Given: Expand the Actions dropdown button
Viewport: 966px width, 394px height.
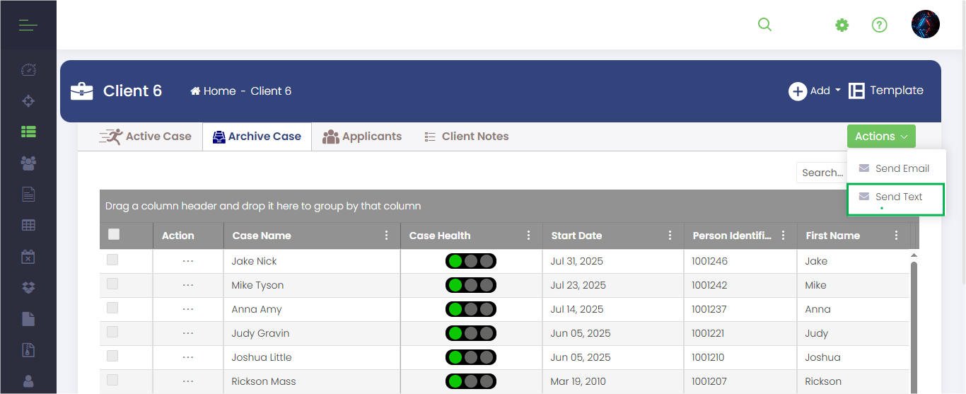Looking at the screenshot, I should point(881,137).
